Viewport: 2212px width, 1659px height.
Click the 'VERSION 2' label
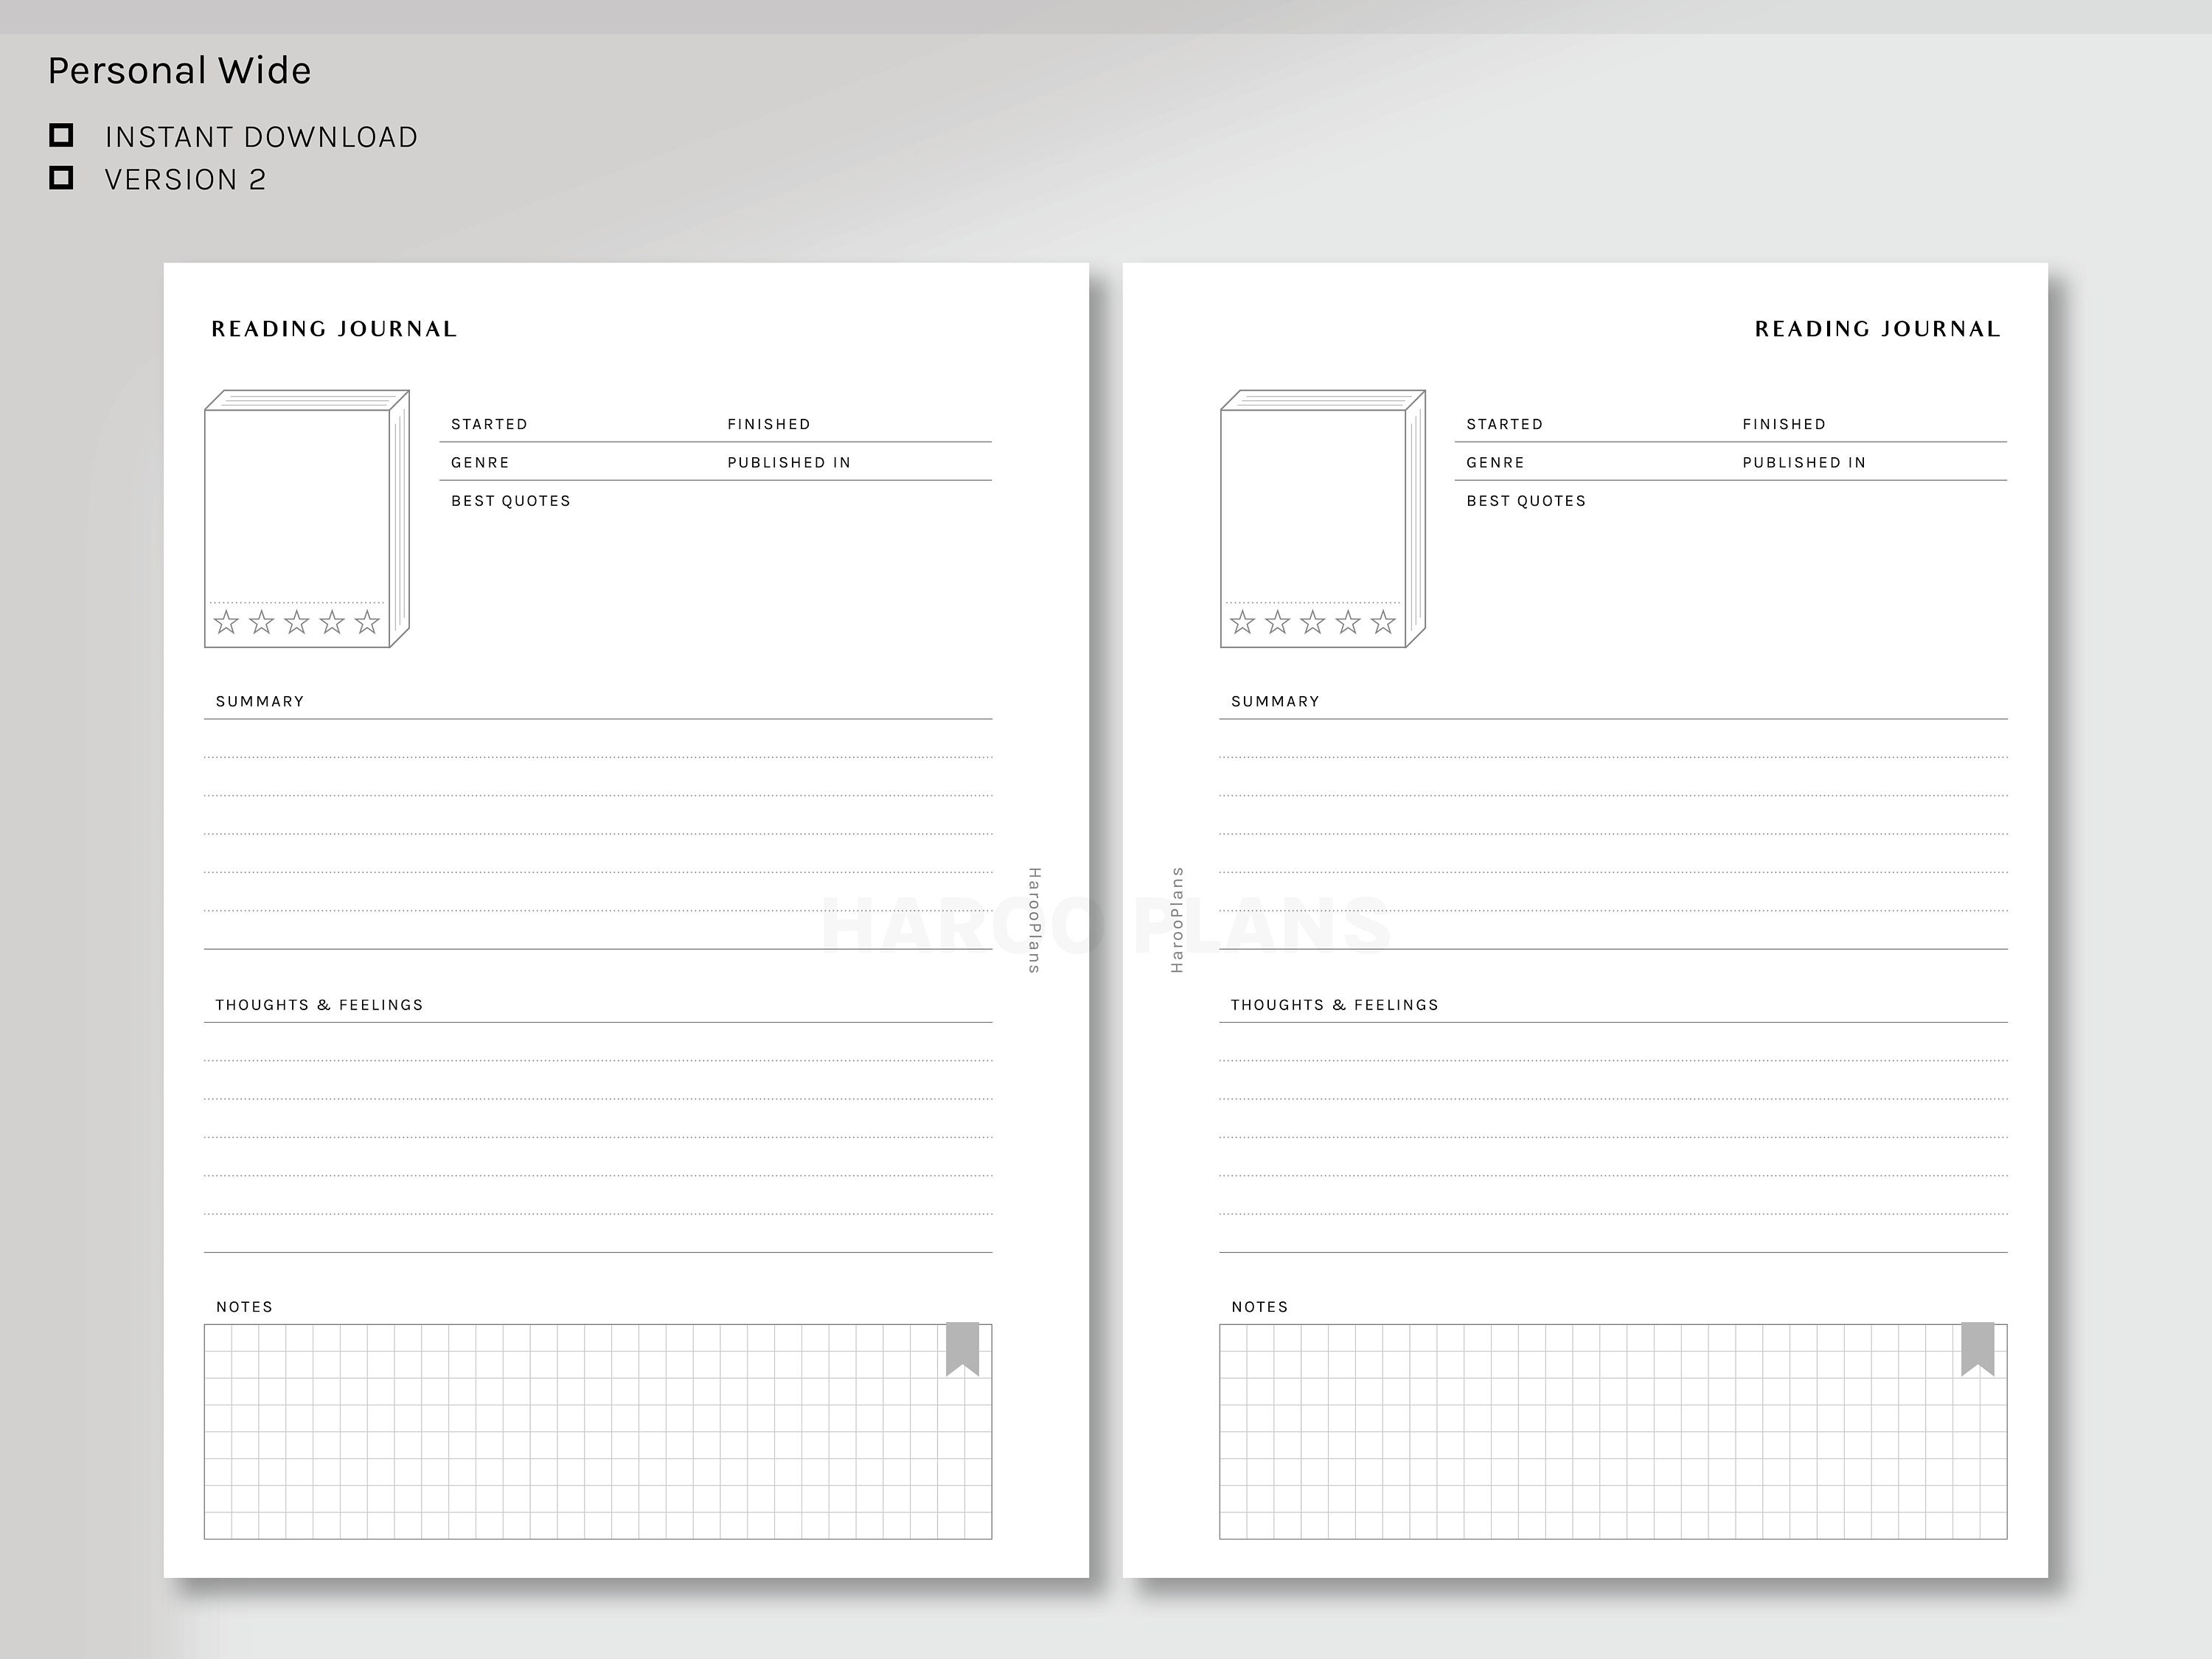click(186, 180)
